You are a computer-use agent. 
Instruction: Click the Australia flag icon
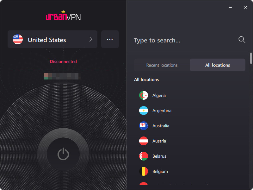click(x=144, y=126)
